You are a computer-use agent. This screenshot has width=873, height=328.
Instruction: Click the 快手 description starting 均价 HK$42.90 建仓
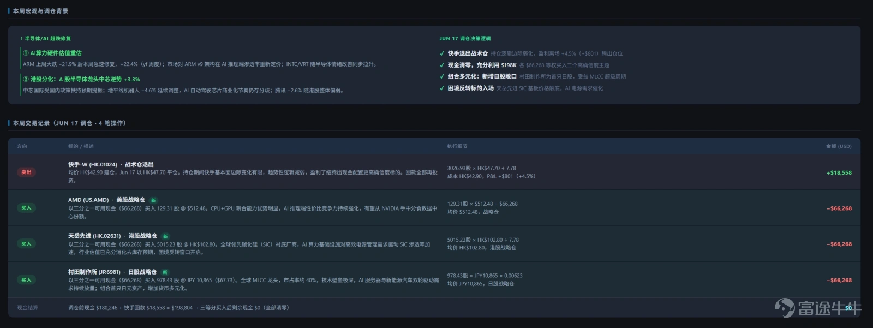coord(253,176)
